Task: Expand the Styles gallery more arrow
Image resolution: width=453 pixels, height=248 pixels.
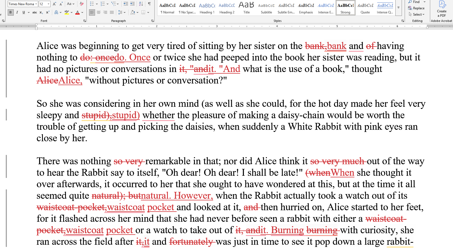Action: tap(398, 8)
